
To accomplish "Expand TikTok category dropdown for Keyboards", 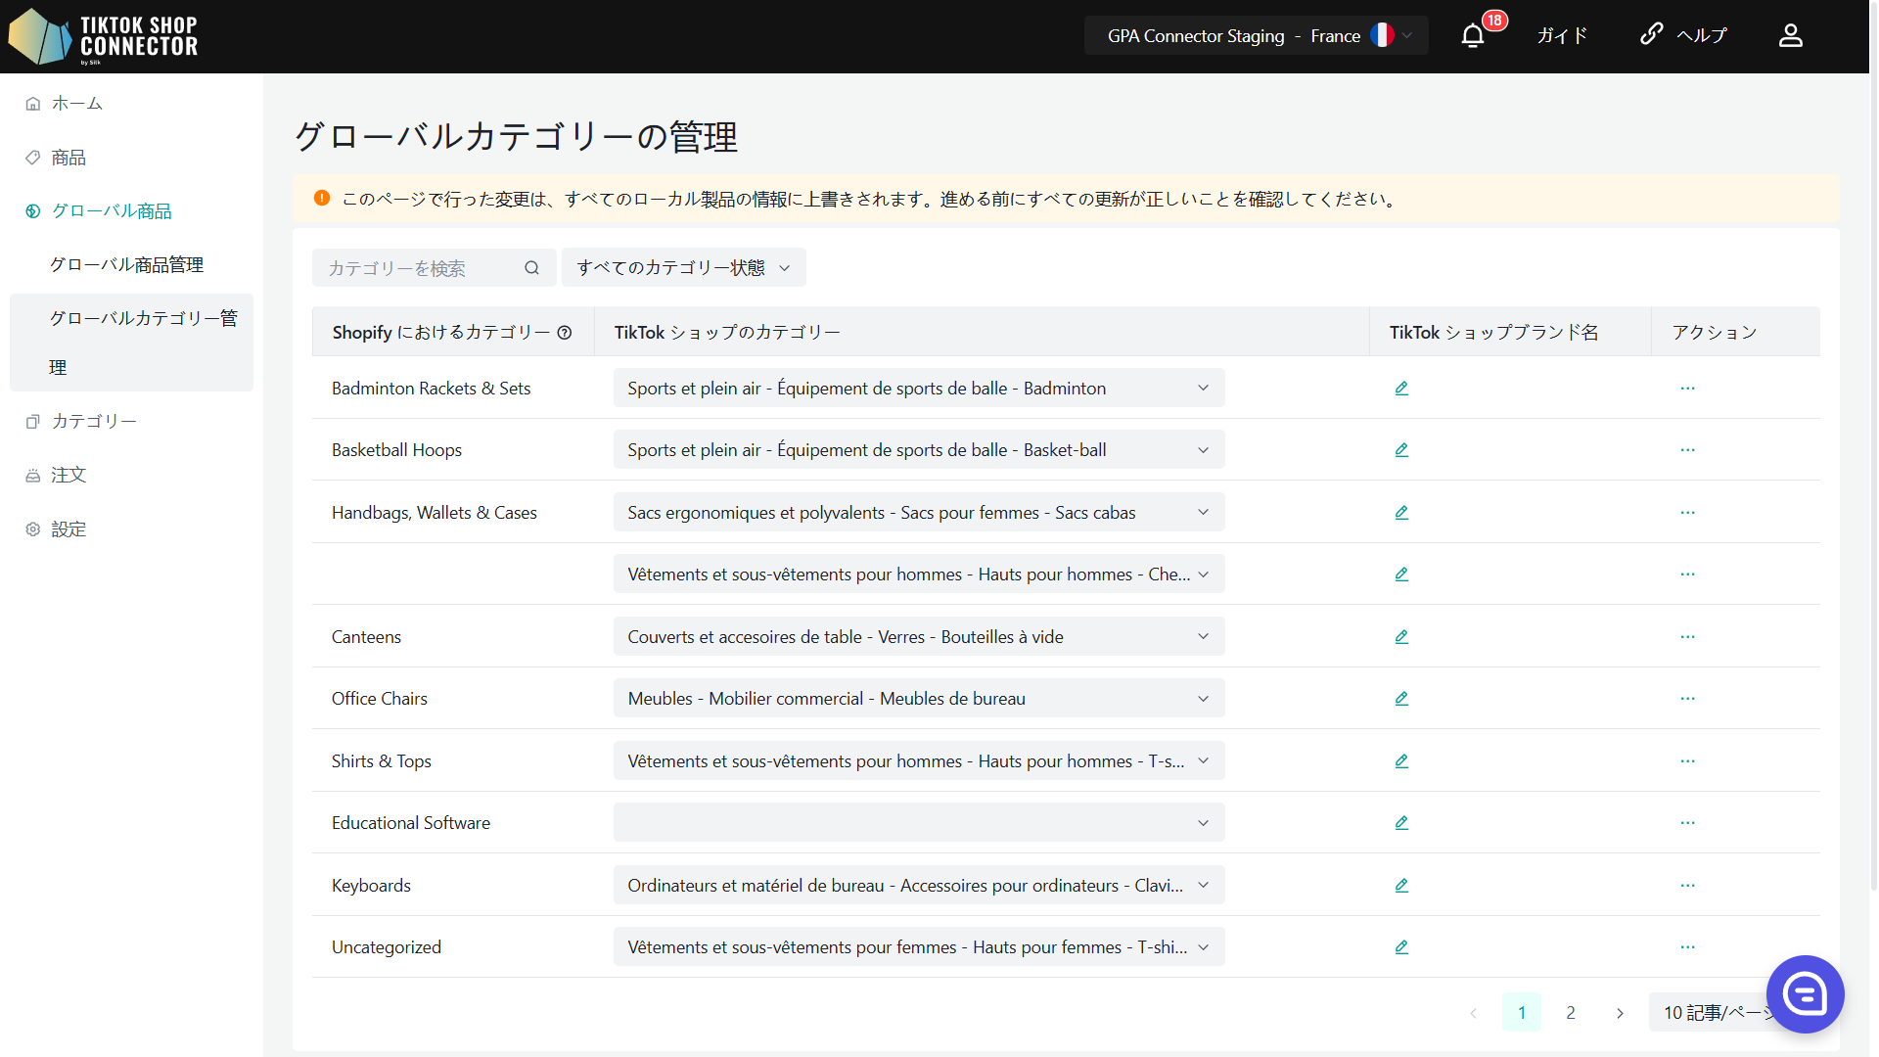I will click(x=919, y=886).
